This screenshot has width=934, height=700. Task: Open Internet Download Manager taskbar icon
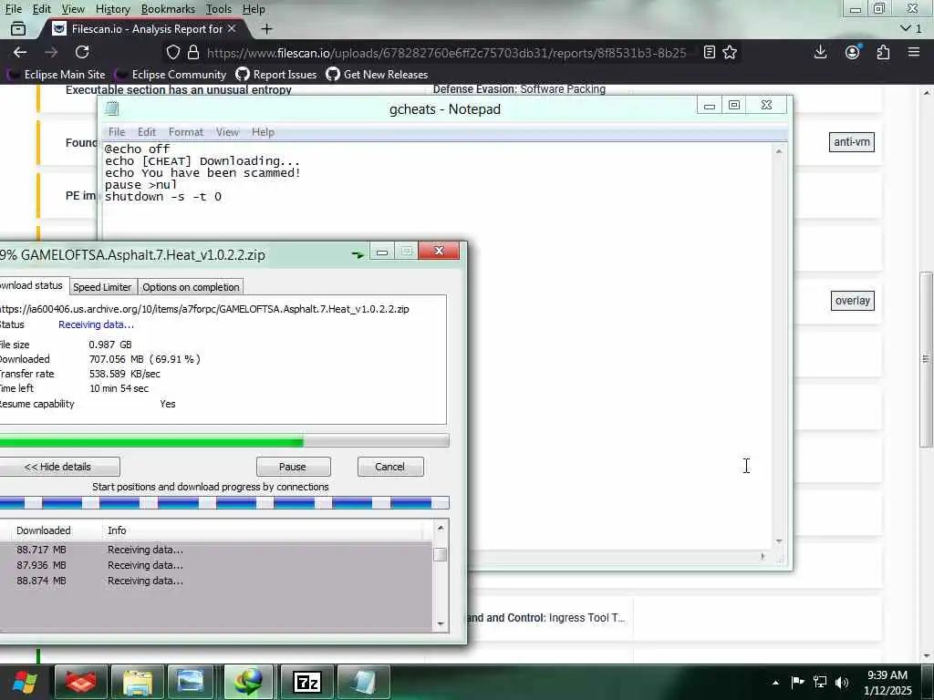(x=248, y=682)
